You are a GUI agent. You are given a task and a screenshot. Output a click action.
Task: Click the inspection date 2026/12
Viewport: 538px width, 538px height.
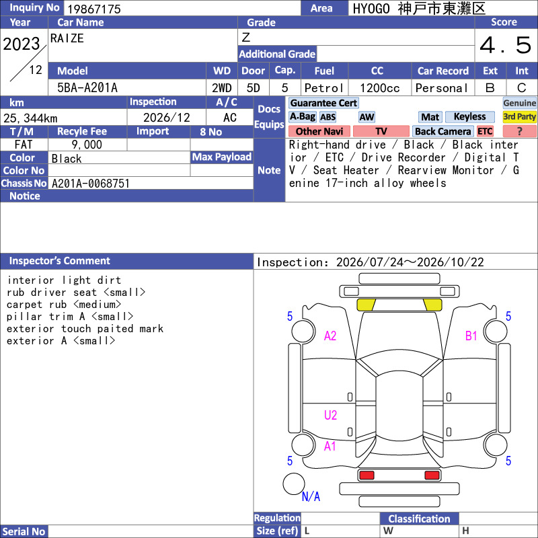tap(166, 118)
